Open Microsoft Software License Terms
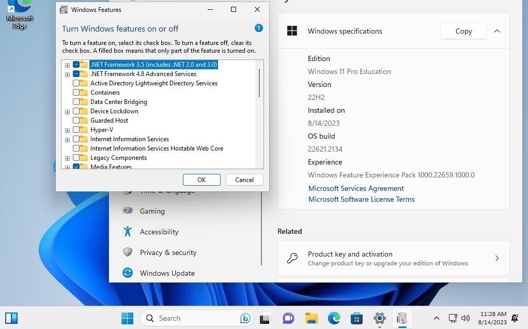The height and width of the screenshot is (329, 528). pos(361,199)
